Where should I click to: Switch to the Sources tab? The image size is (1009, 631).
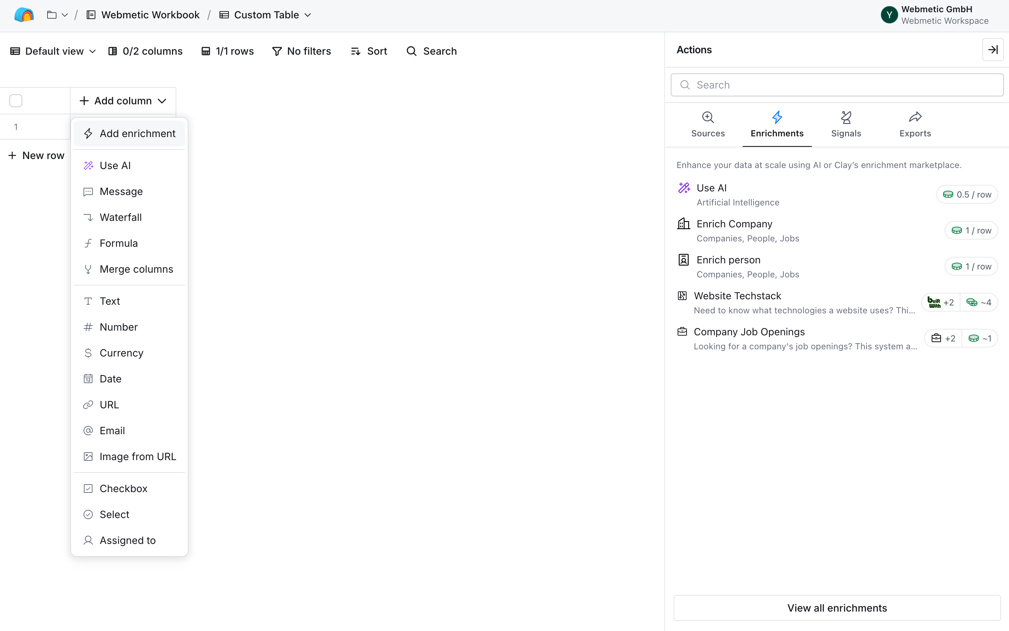(707, 124)
